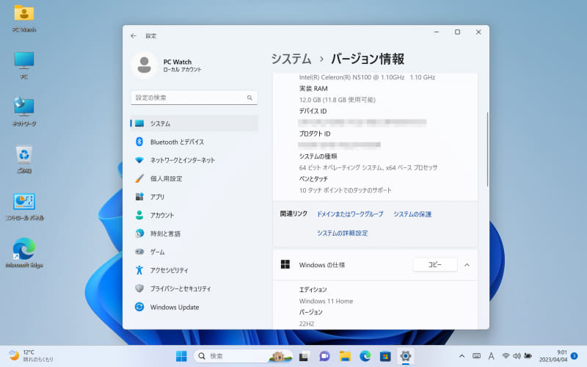Open ドメインまたはワークグループ link
587x367 pixels.
(x=350, y=214)
